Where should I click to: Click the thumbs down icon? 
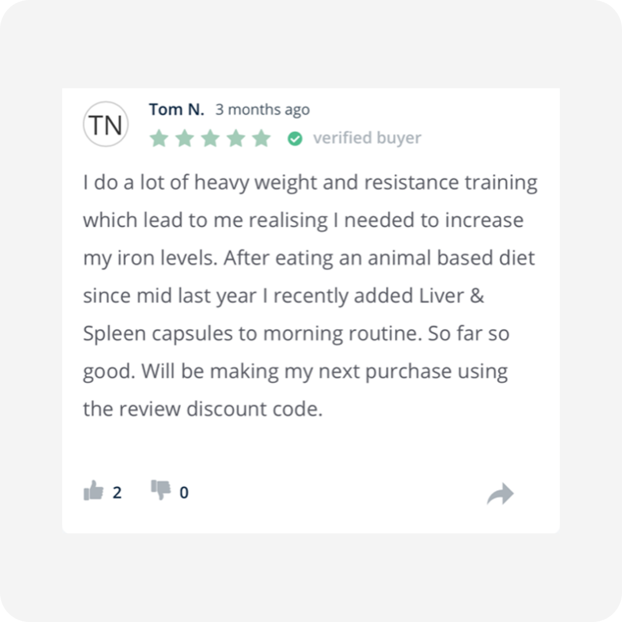pos(161,490)
